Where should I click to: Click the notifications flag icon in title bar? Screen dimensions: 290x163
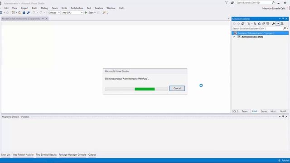coord(227,3)
